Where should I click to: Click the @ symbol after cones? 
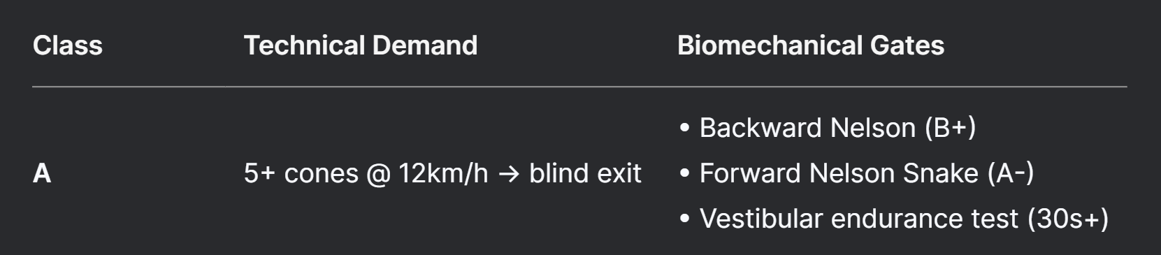pyautogui.click(x=378, y=174)
